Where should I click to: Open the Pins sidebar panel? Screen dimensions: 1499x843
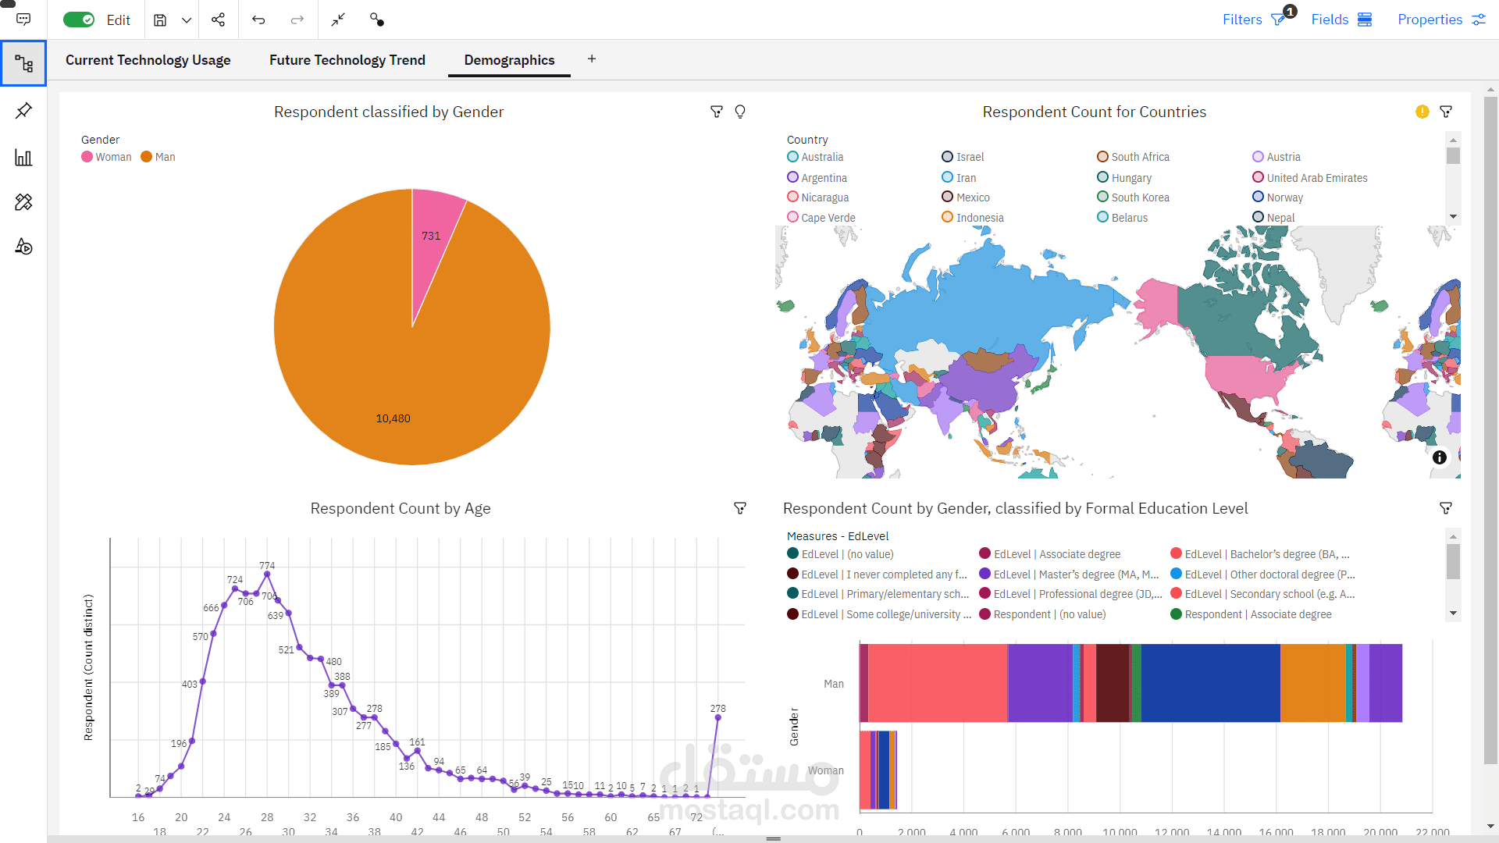pos(23,111)
